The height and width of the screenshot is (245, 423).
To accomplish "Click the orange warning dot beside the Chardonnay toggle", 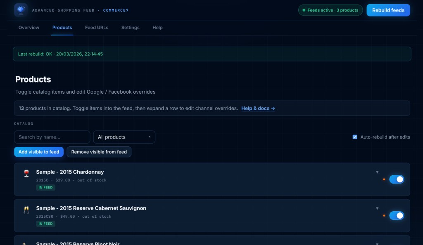I will 384,180.
